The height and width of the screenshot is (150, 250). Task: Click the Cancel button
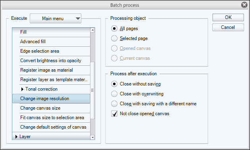[228, 27]
